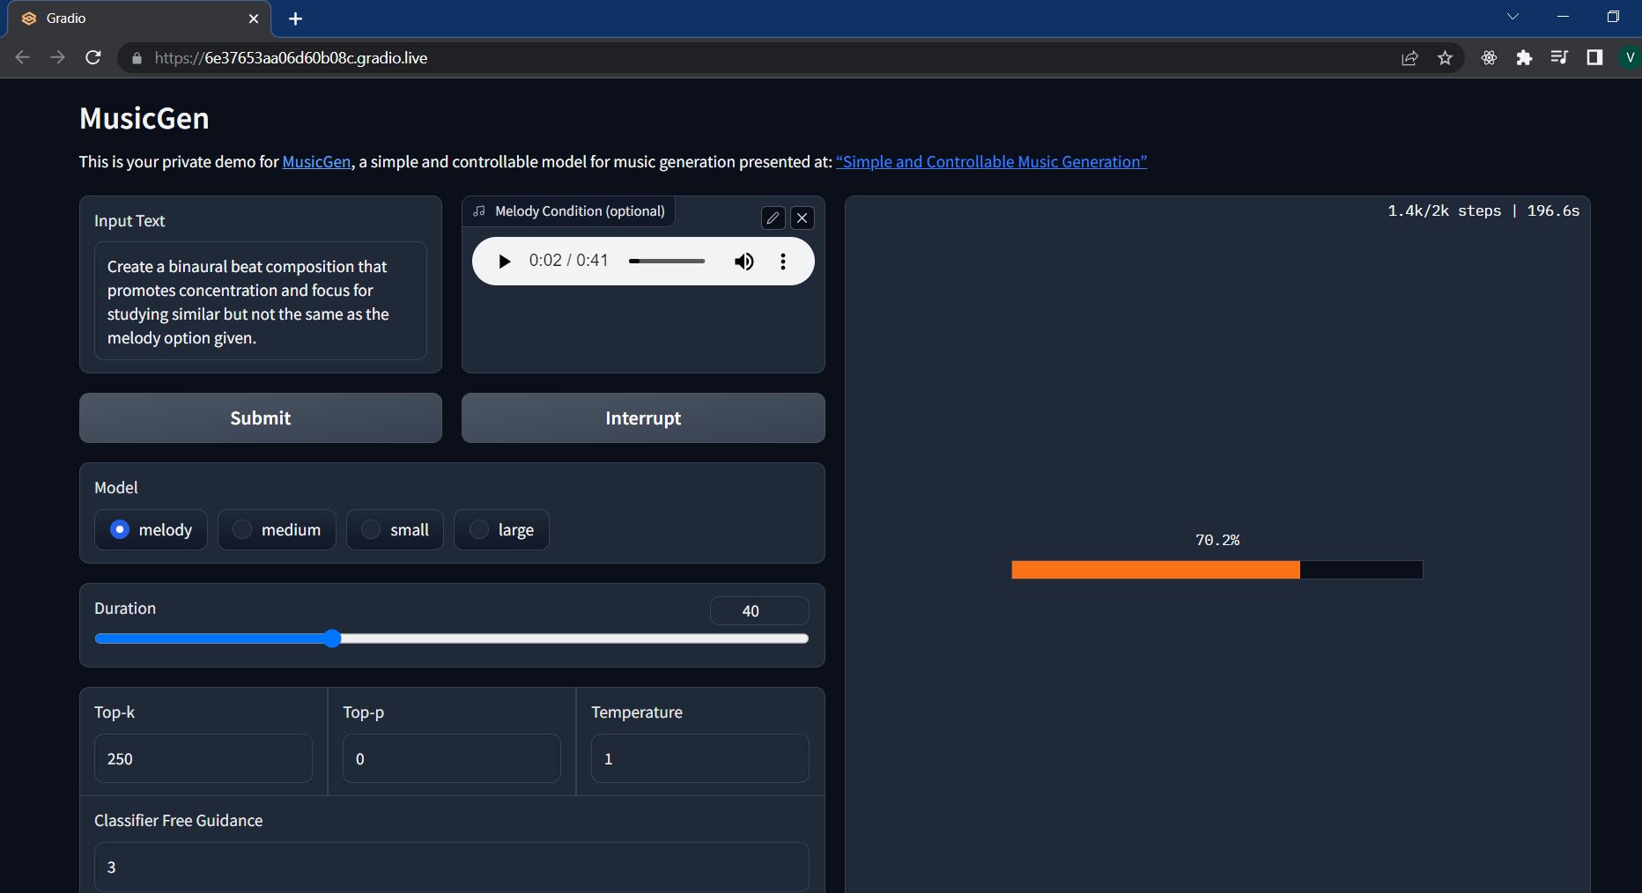Click the Duration number box showing 40
Viewport: 1642px width, 893px height.
click(759, 611)
